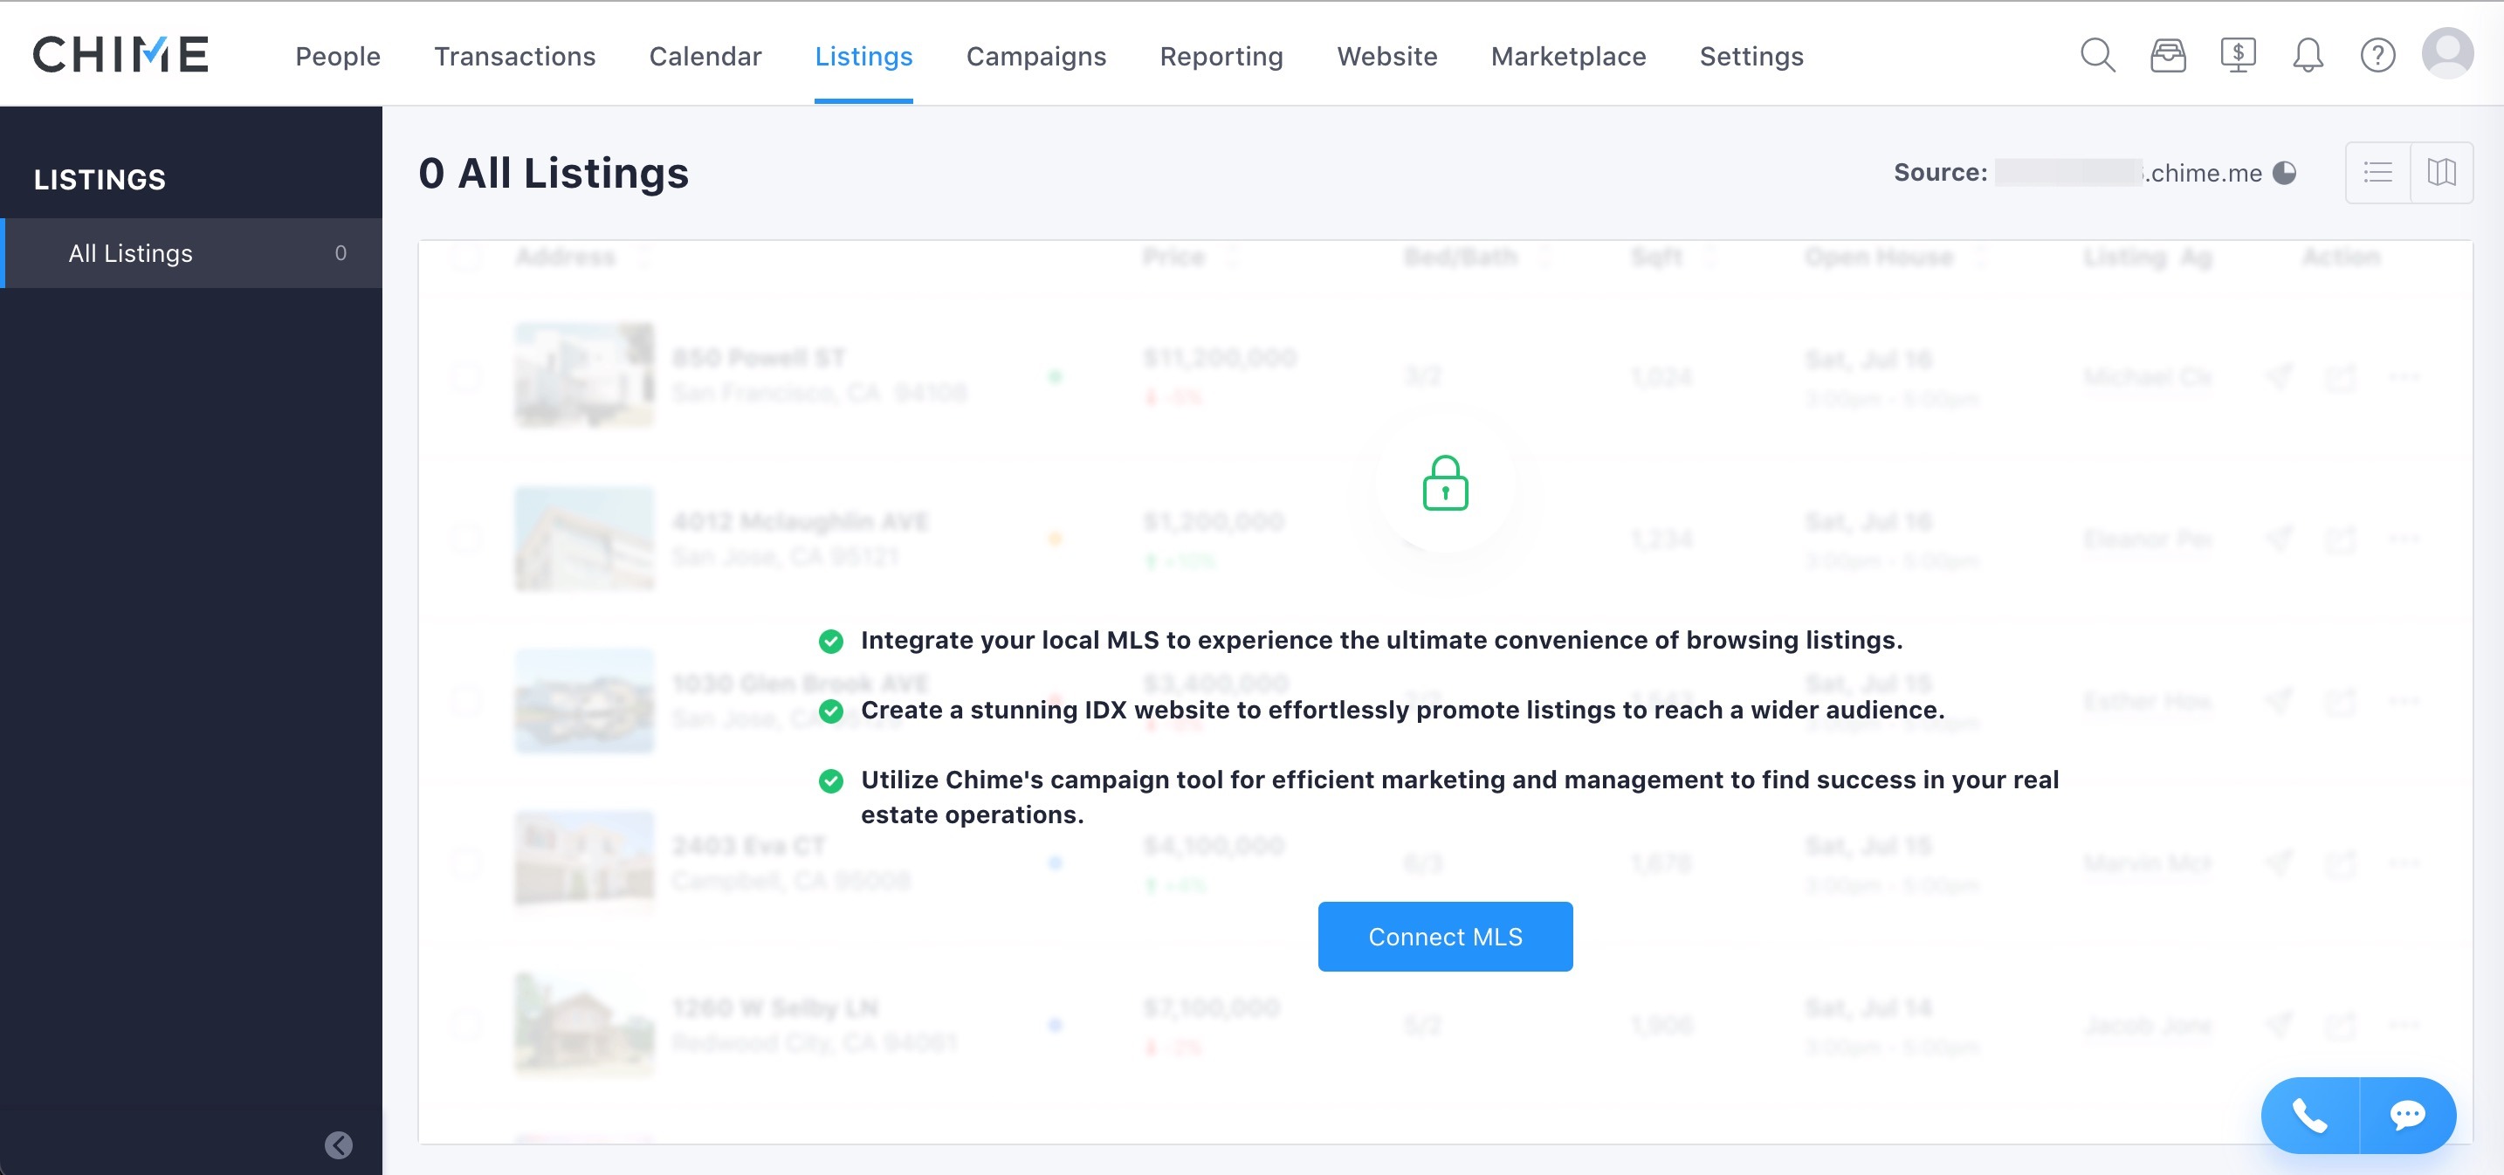Click the '0 All Listings' heading
Image resolution: width=2504 pixels, height=1175 pixels.
pos(553,173)
